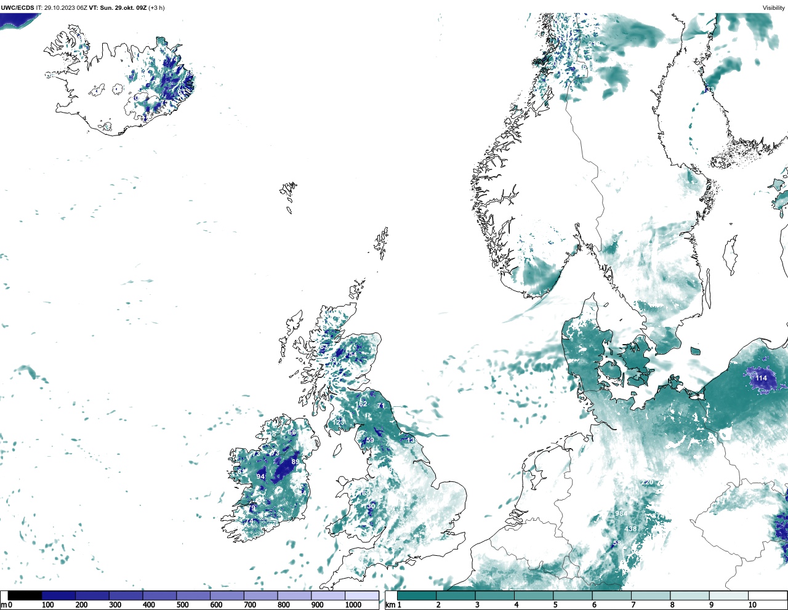Click the black 0–100 m legend swatch
The width and height of the screenshot is (788, 610).
click(25, 596)
